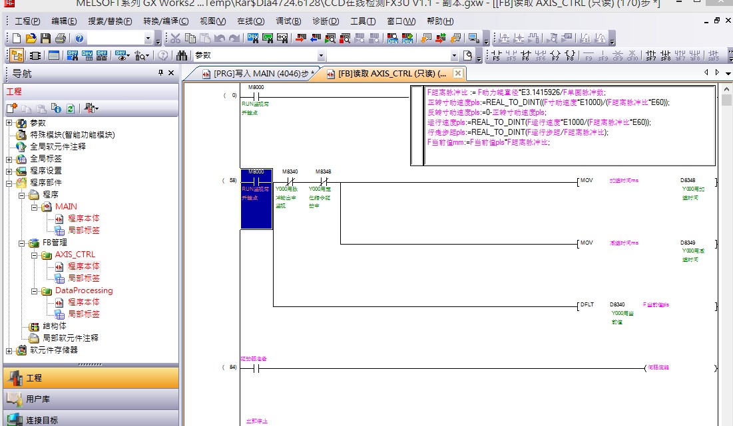The image size is (733, 426).
Task: Insert open contact with F5 icon
Action: tap(497, 56)
